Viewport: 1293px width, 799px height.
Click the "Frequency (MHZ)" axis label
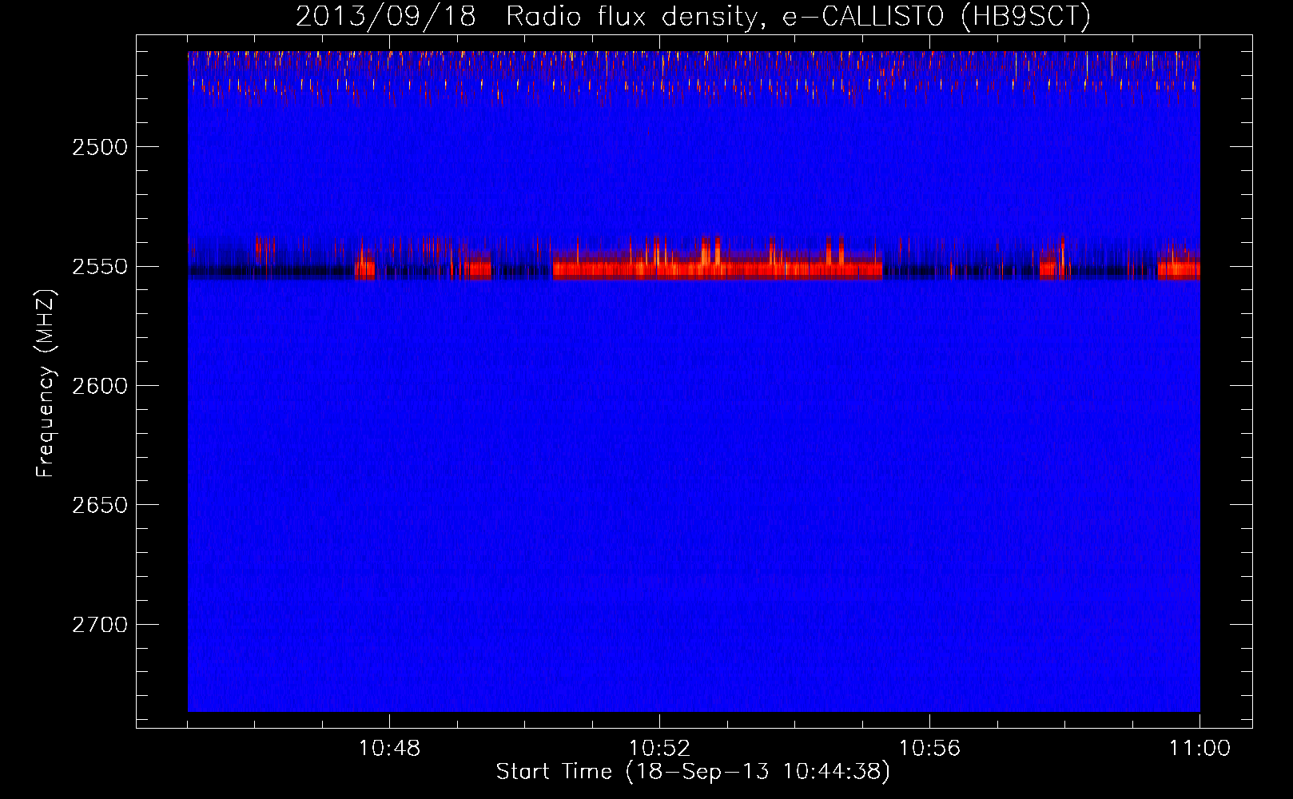pyautogui.click(x=46, y=384)
